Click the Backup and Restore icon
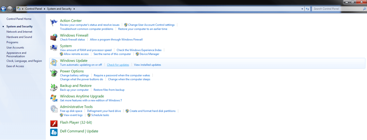The width and height of the screenshot is (367, 140). tap(54, 87)
